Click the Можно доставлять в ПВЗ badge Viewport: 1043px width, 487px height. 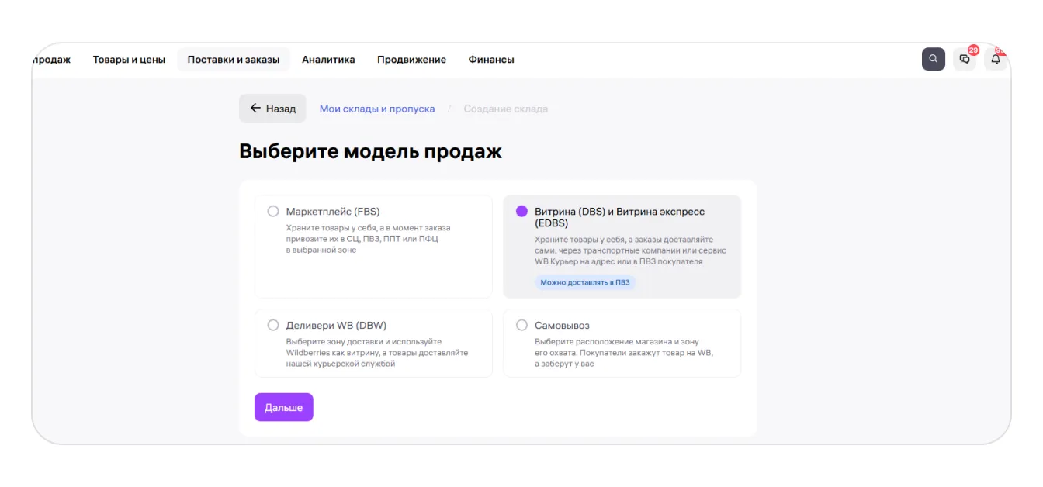585,282
